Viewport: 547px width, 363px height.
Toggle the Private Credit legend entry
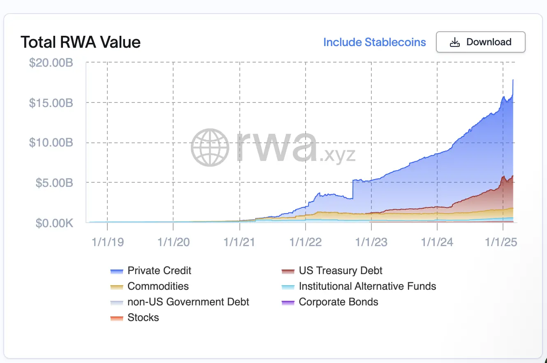pyautogui.click(x=159, y=270)
